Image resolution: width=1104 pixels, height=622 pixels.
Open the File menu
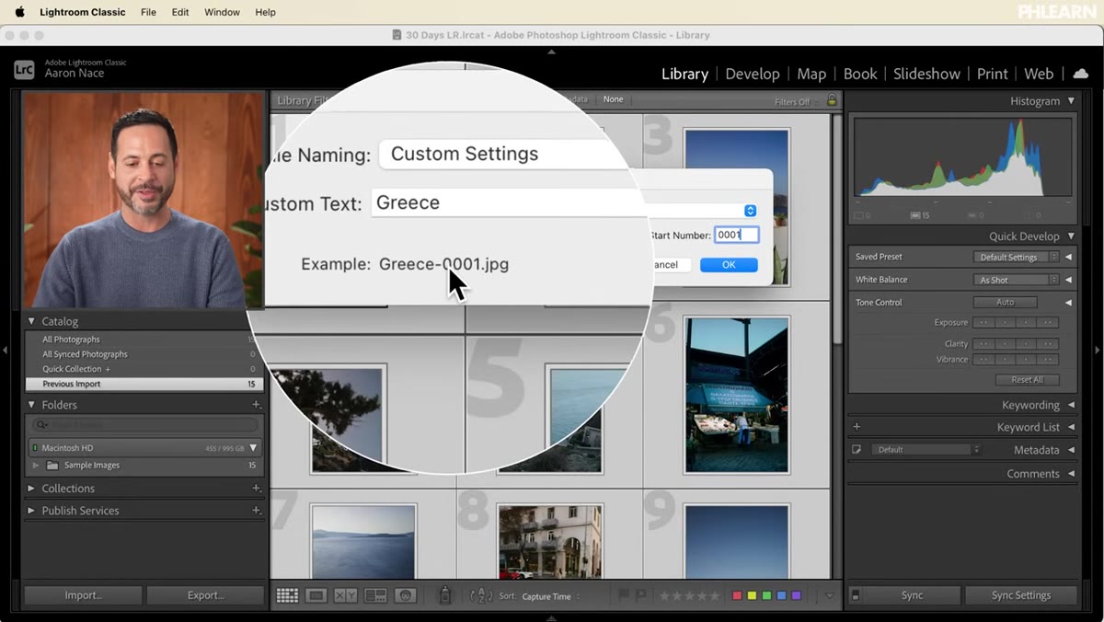(x=148, y=12)
